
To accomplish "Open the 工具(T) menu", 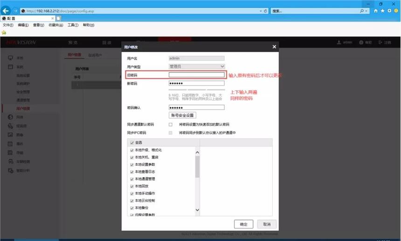I will 73,25.
